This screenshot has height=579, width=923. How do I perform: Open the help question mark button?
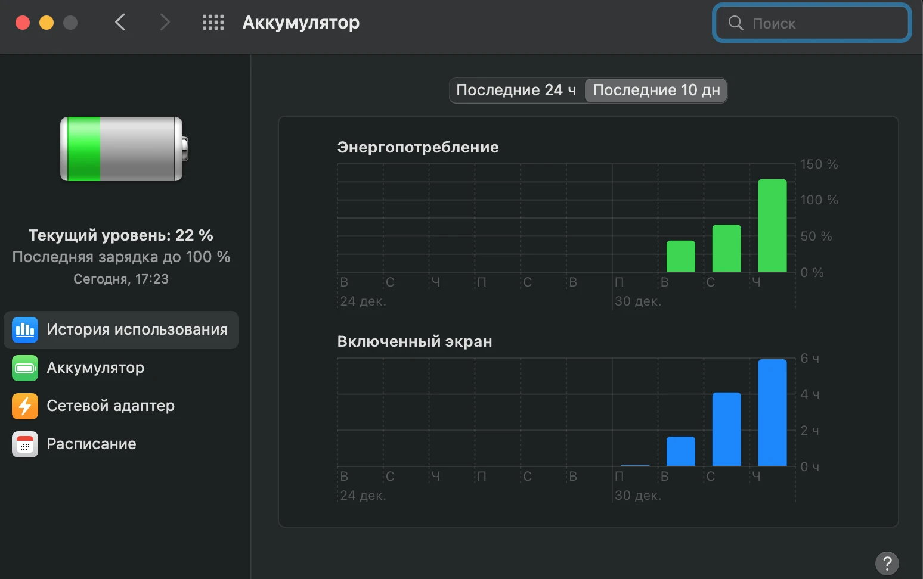[887, 563]
